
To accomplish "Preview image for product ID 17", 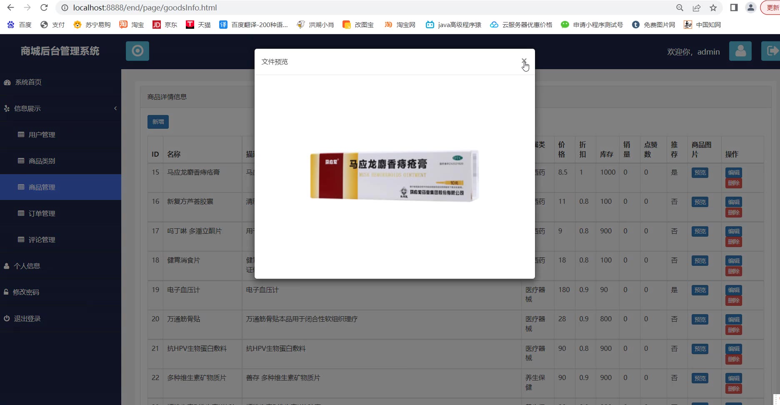I will tap(700, 231).
